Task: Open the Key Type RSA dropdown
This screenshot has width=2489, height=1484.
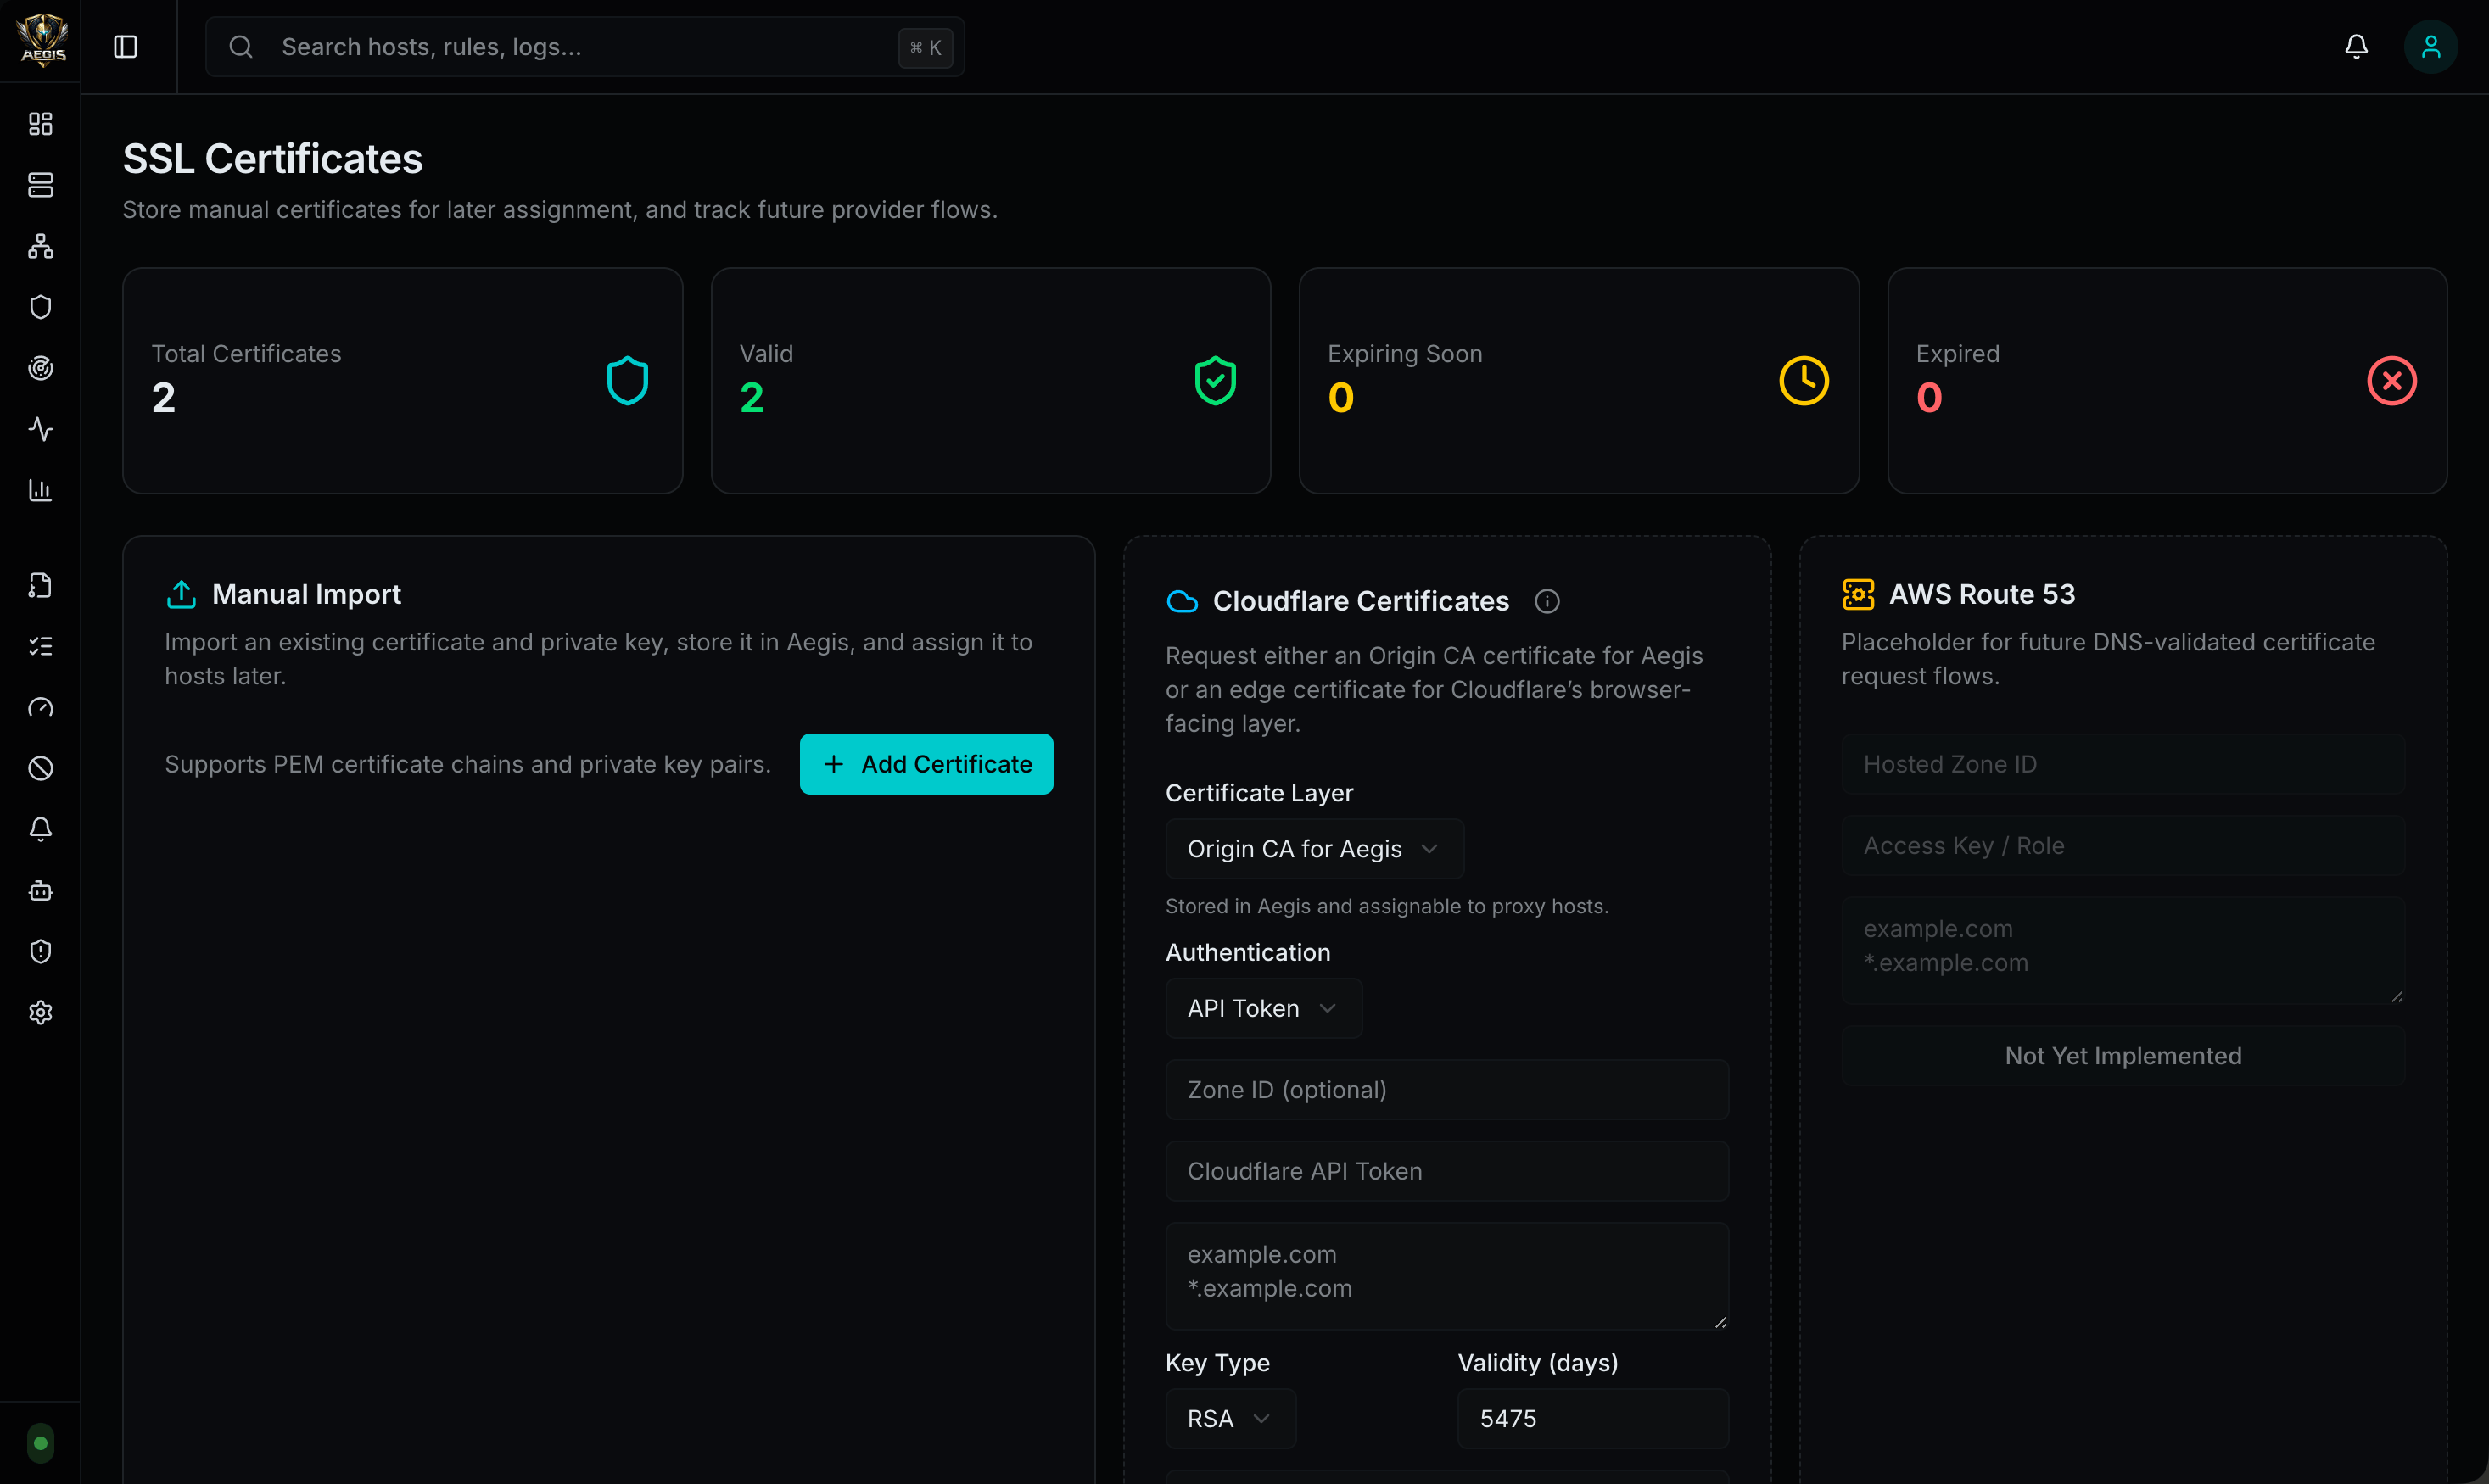Action: click(x=1230, y=1418)
